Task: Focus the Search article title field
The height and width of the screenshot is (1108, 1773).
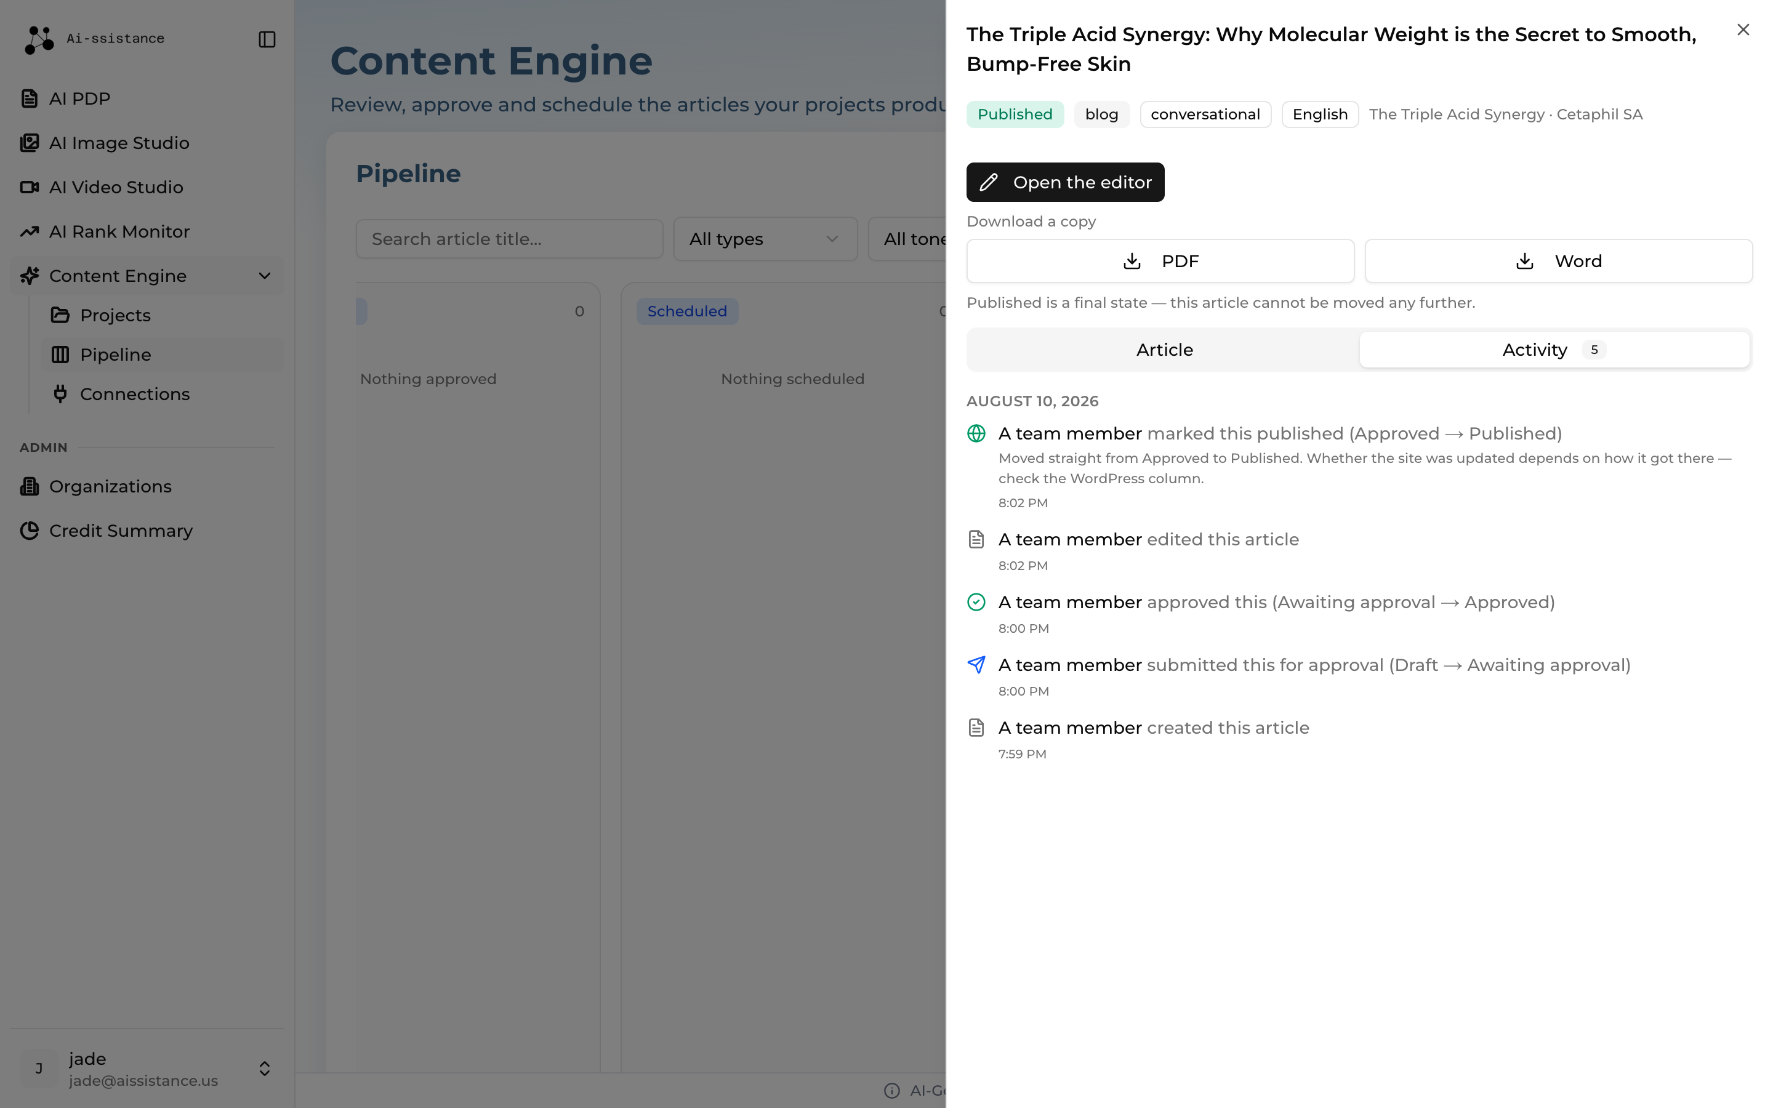Action: click(509, 239)
